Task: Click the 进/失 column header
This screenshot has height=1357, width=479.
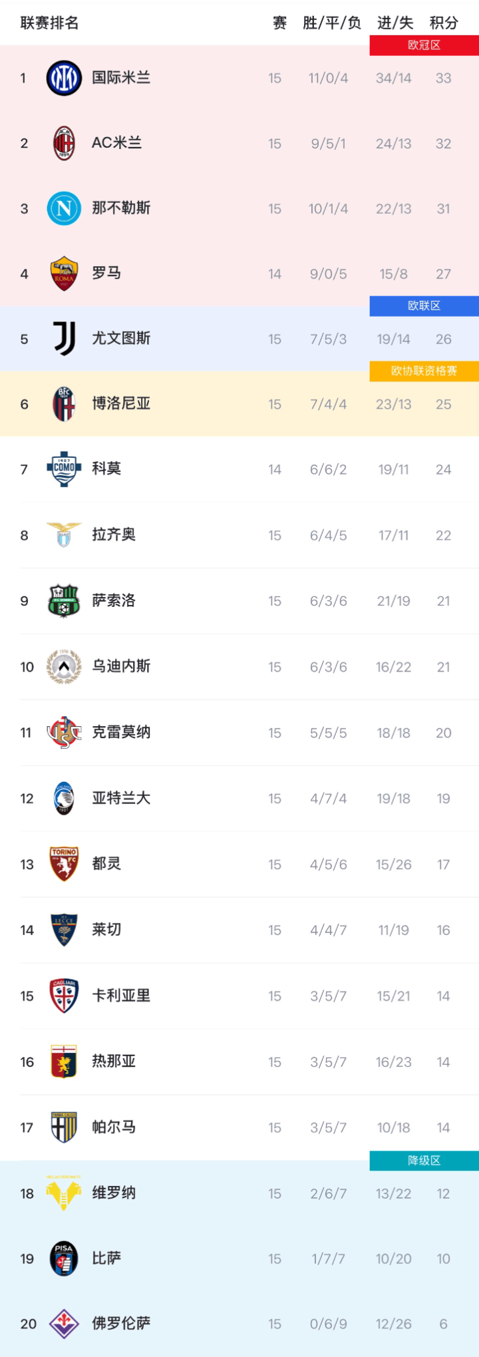Action: pyautogui.click(x=395, y=23)
